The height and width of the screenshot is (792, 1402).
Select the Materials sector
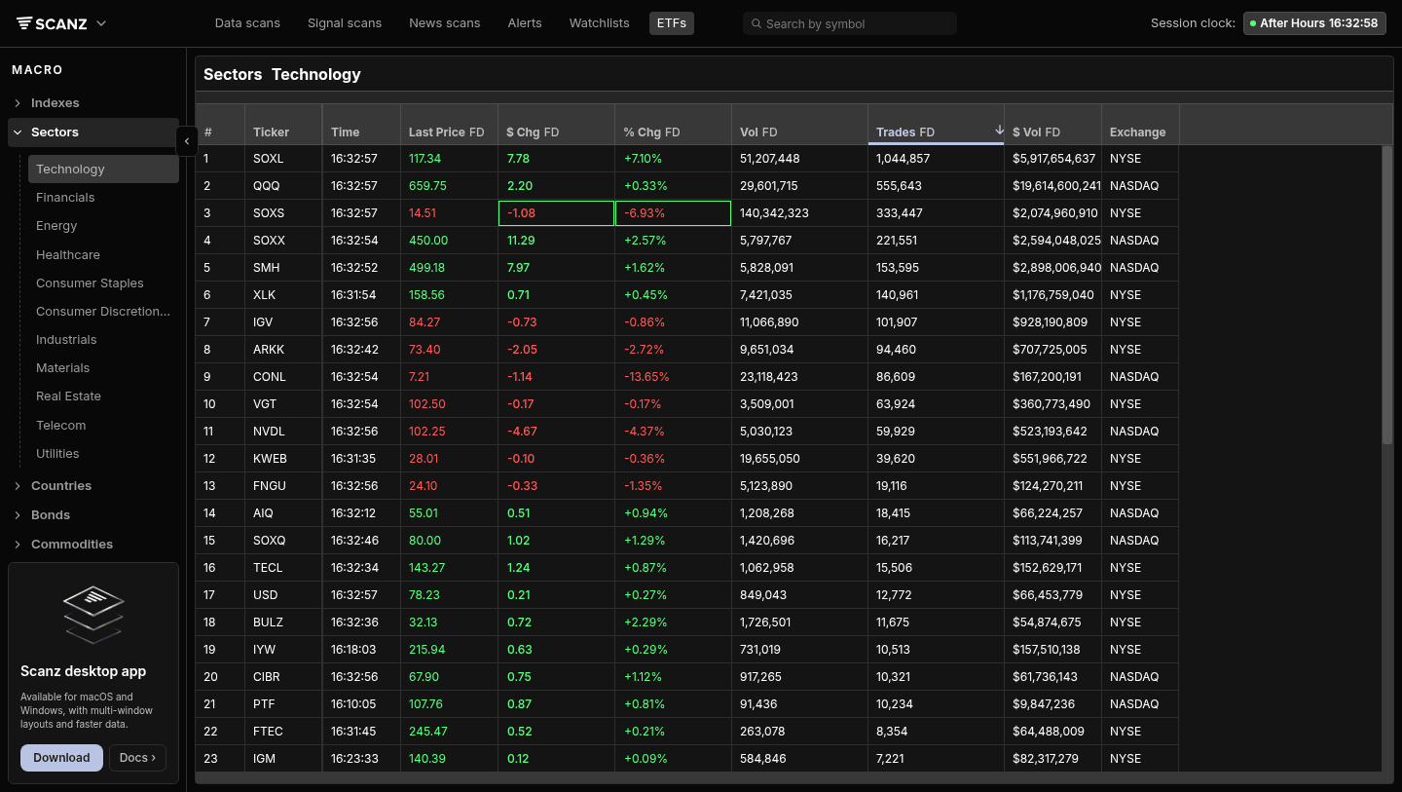(x=103, y=368)
